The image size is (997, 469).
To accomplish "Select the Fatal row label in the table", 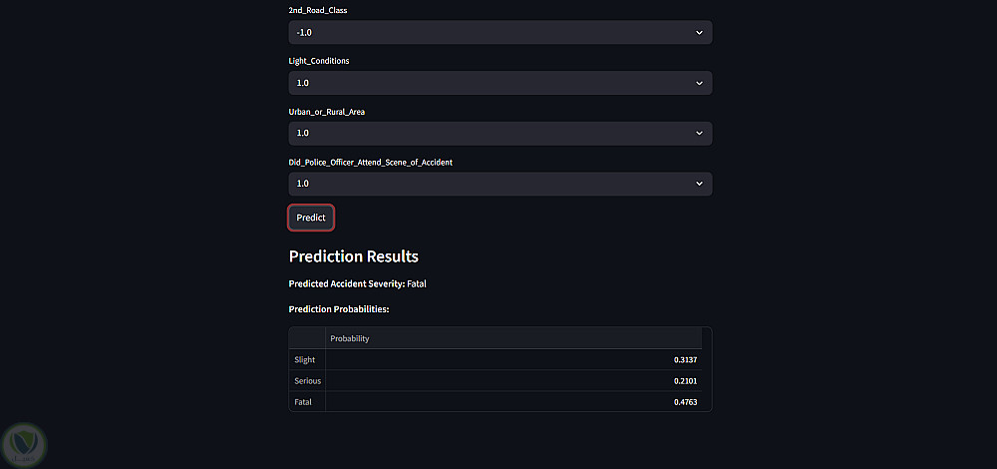I will click(303, 402).
